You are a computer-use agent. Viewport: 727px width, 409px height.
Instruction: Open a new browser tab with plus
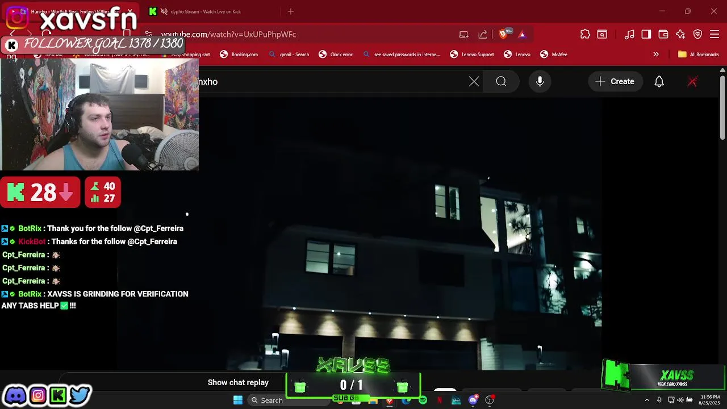coord(291,11)
